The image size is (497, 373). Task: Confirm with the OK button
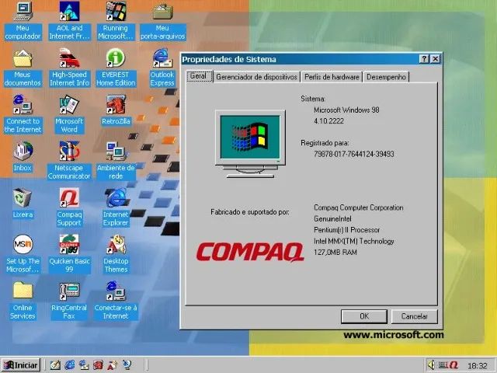[x=364, y=316]
